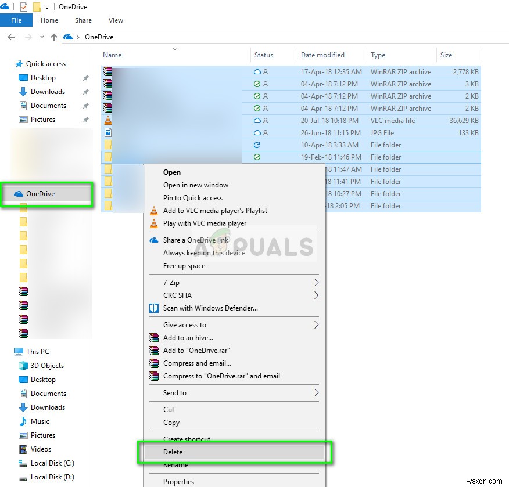Expand the CRC SHA submenu arrow
The height and width of the screenshot is (487, 509).
coord(316,295)
